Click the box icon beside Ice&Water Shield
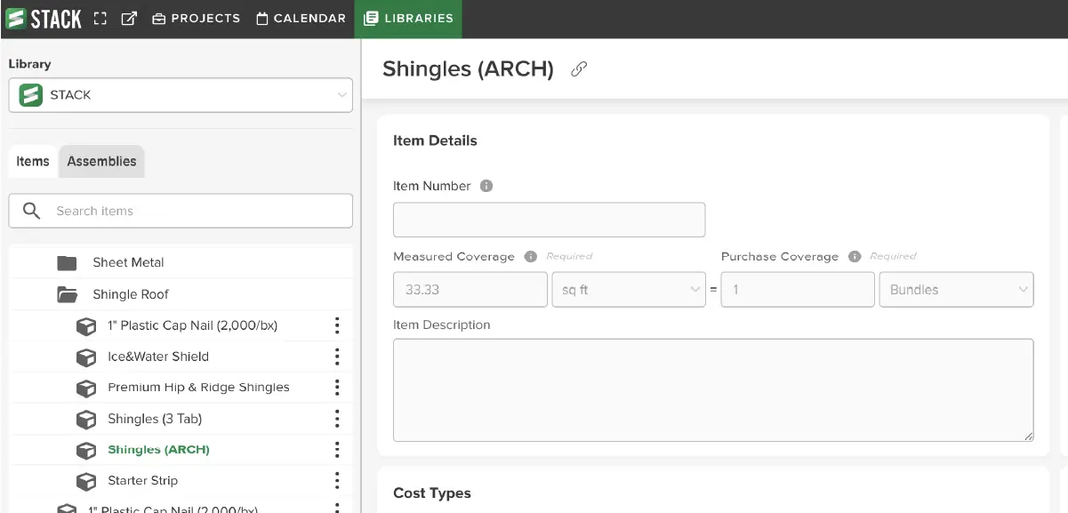This screenshot has width=1068, height=513. pyautogui.click(x=86, y=356)
